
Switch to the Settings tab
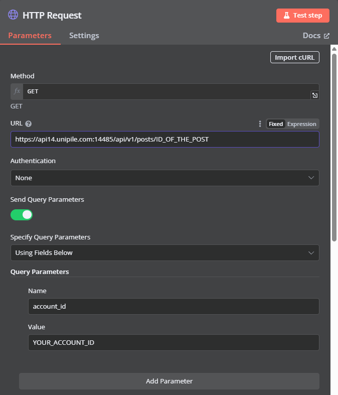point(84,36)
